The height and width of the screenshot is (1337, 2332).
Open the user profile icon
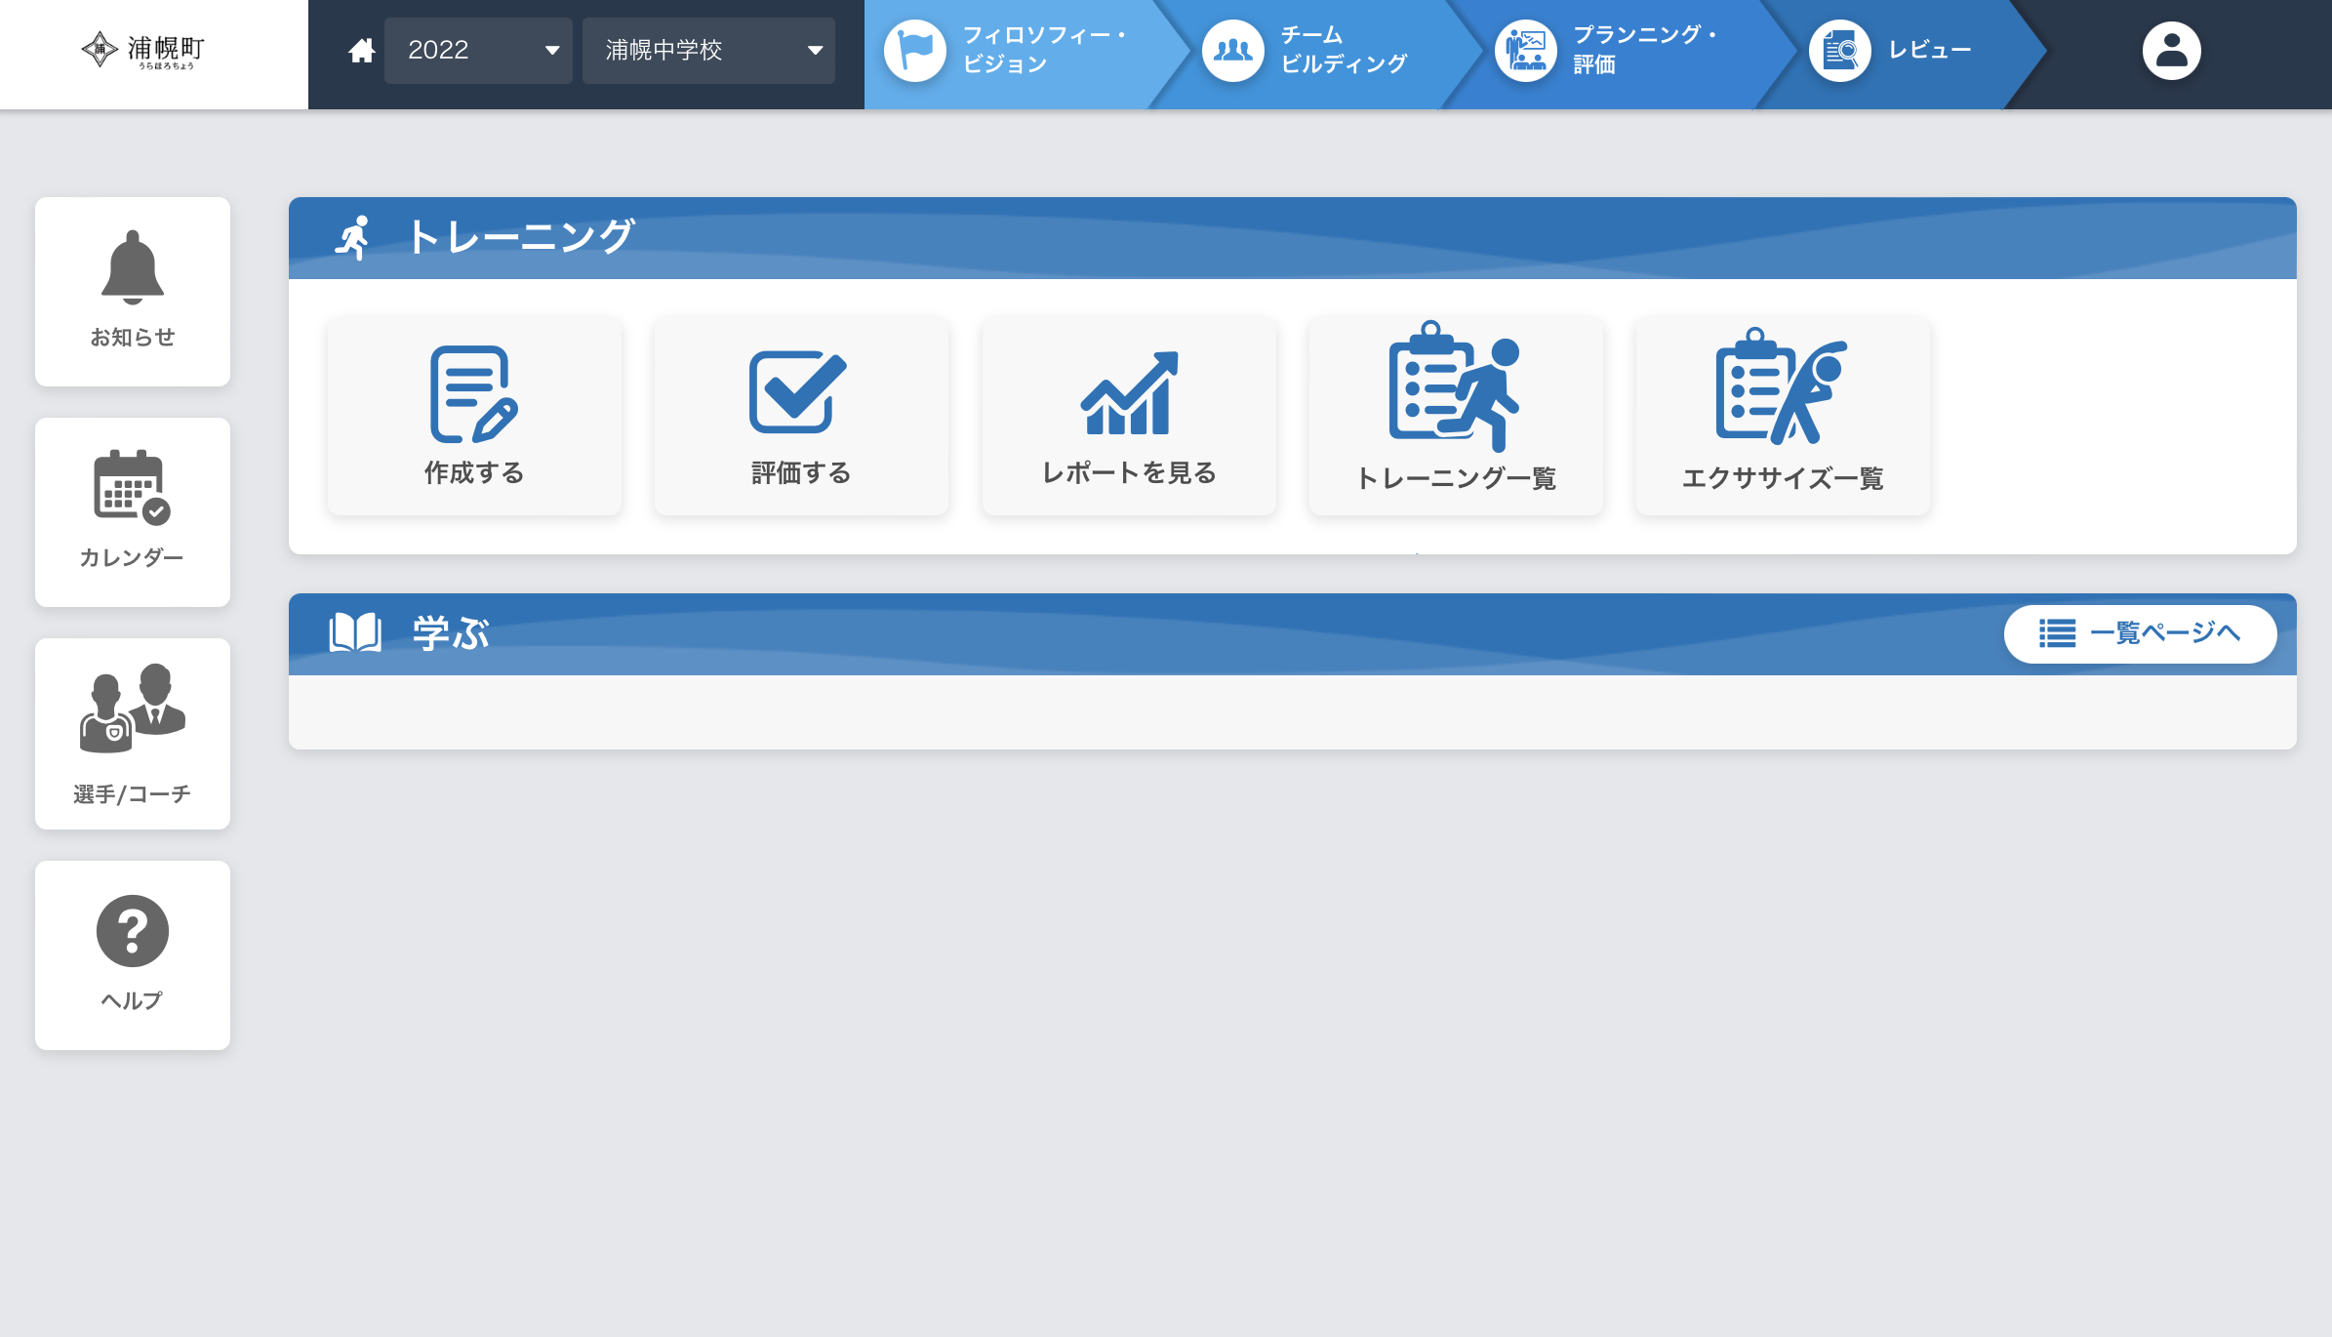(2171, 51)
